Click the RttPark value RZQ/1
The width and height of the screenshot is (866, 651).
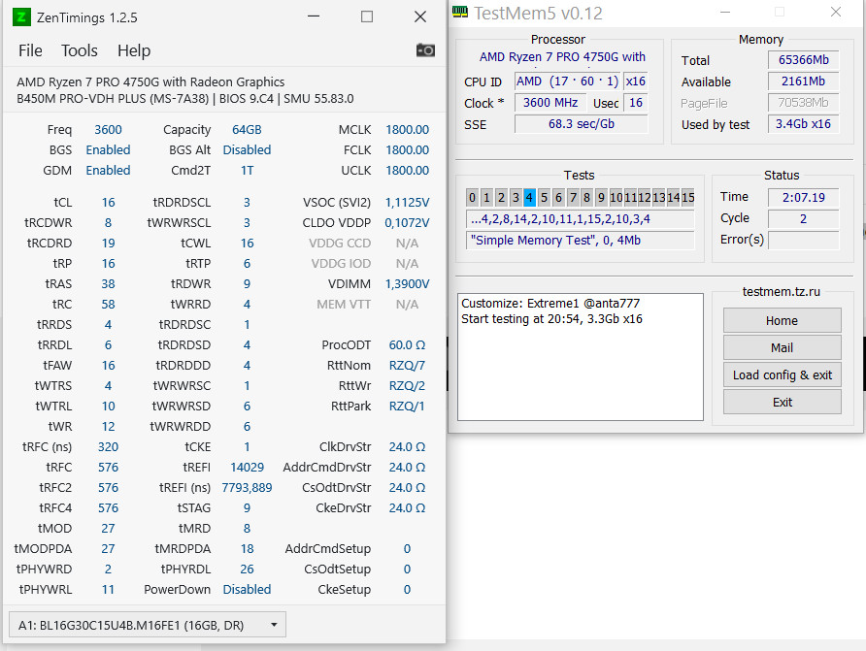(x=407, y=407)
